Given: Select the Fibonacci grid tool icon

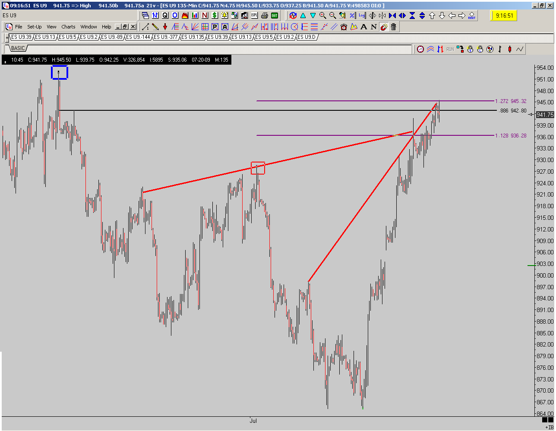Looking at the screenshot, I should pyautogui.click(x=205, y=27).
